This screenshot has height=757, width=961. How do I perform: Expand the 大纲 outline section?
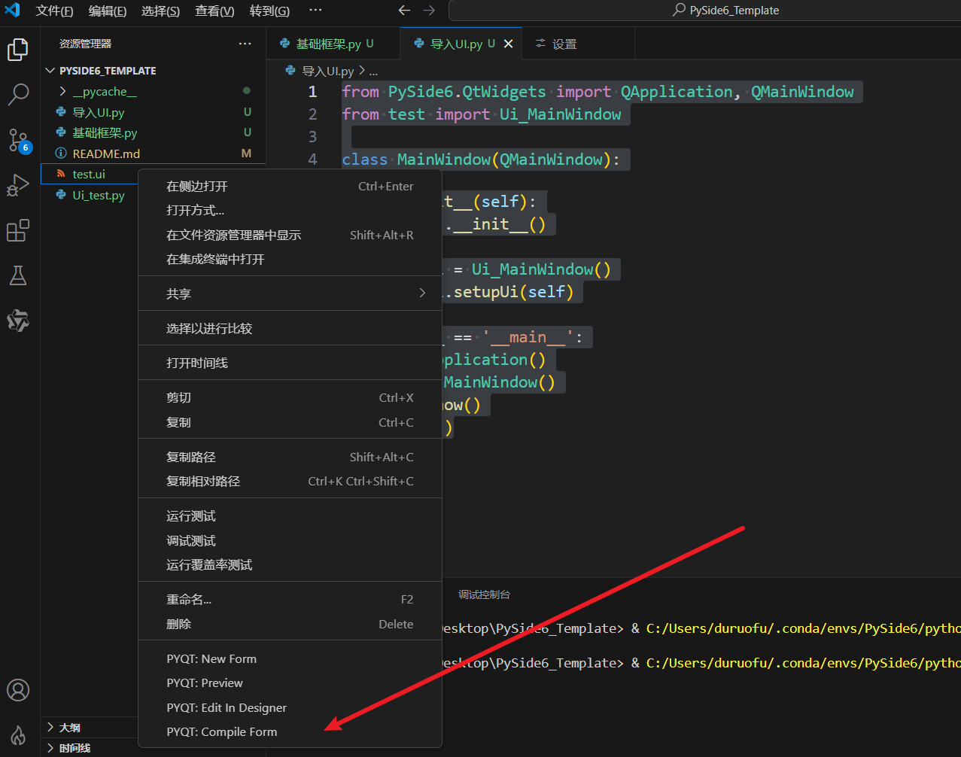pos(69,728)
